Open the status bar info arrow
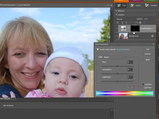 (x=13, y=99)
